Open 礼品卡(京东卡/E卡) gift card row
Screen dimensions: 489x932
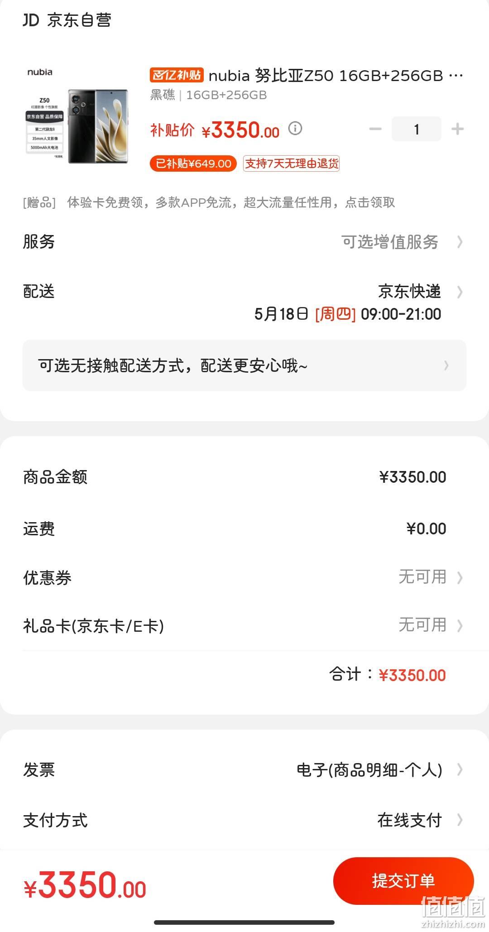[244, 625]
